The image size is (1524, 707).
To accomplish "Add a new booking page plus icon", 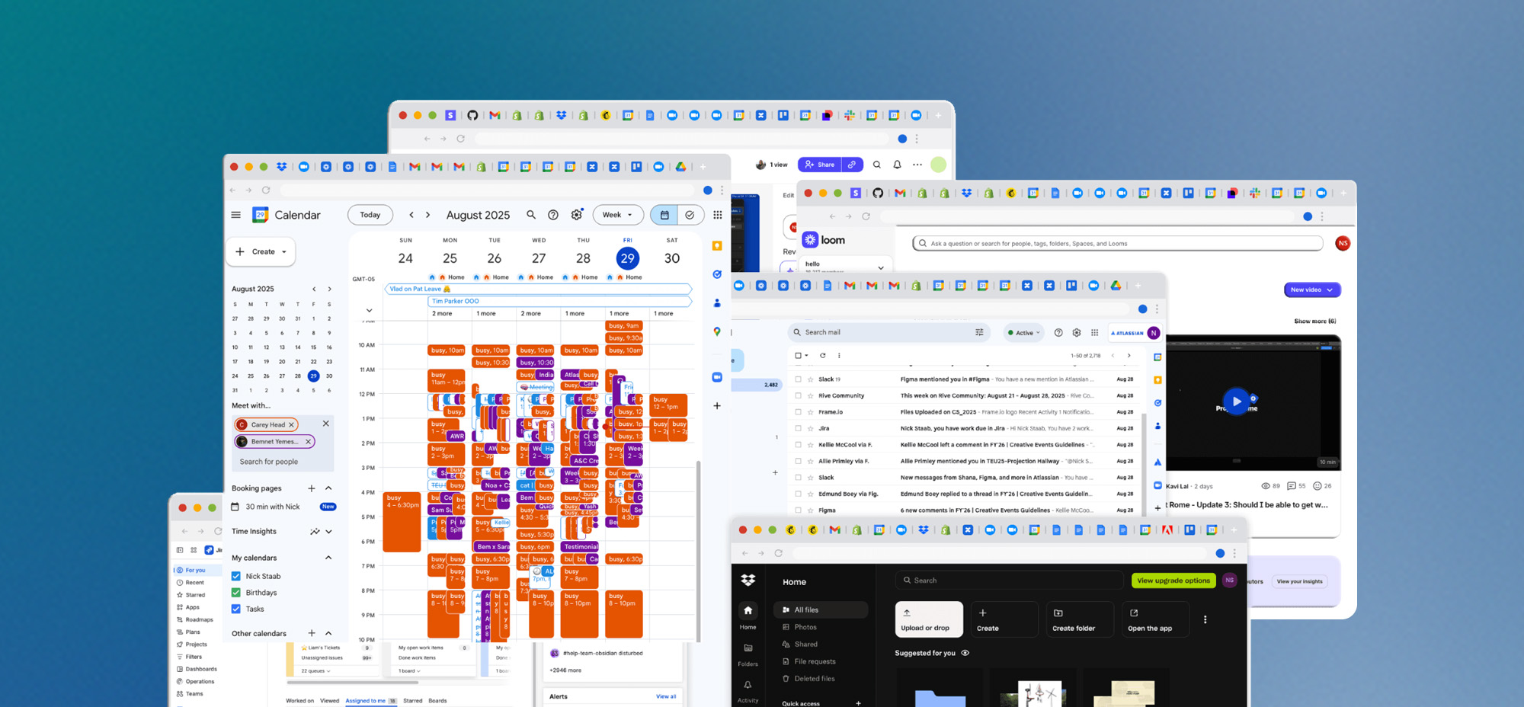I will point(311,488).
